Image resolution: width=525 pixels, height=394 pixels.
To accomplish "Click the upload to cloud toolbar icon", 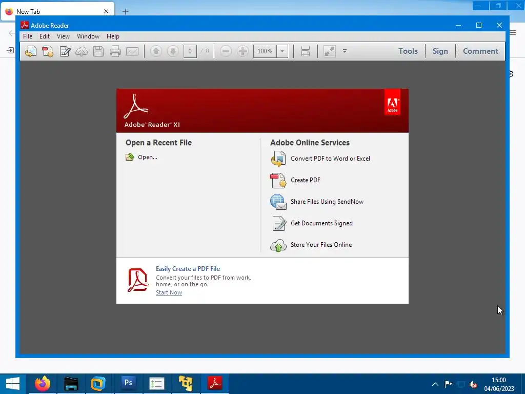I will [82, 51].
